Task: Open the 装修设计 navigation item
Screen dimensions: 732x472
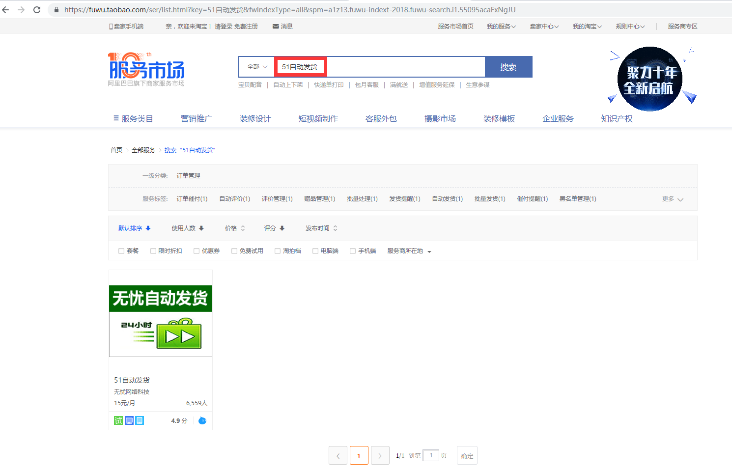Action: tap(255, 119)
